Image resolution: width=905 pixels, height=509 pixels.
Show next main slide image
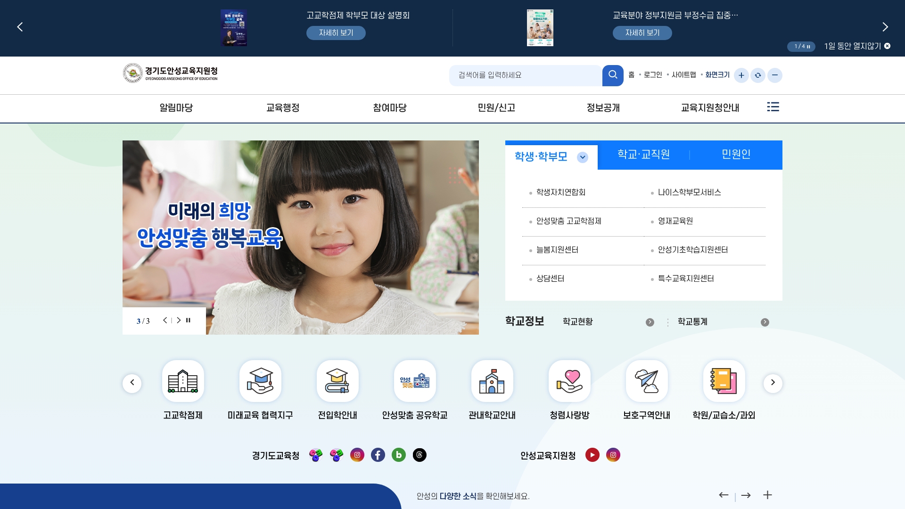point(179,320)
